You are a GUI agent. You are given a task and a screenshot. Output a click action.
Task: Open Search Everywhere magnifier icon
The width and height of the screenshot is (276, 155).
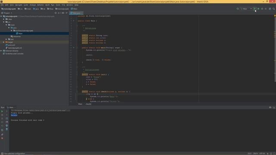click(x=274, y=9)
